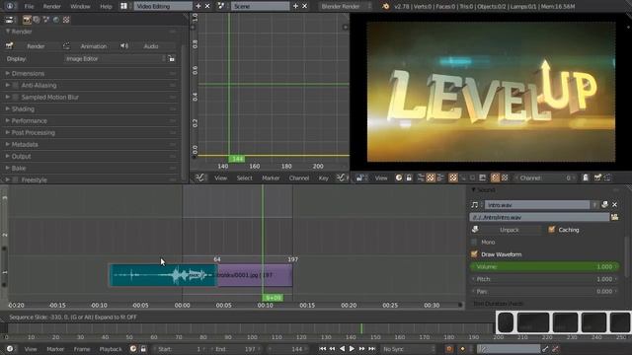Viewport: 632px width, 355px height.
Task: Click the keying set icon in timeline
Action: coord(483,349)
